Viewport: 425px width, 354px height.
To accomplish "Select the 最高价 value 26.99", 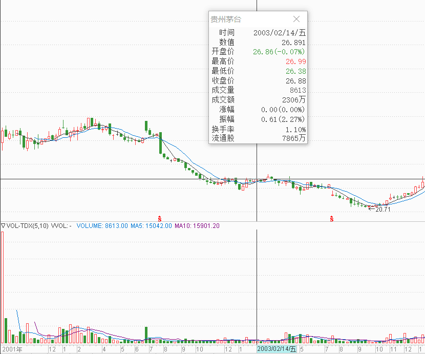I will pos(295,61).
